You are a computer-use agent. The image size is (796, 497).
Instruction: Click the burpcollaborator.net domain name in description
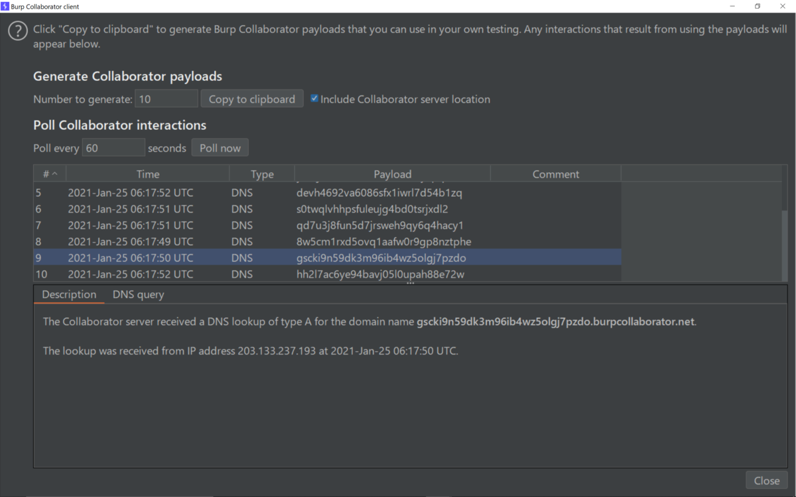557,322
